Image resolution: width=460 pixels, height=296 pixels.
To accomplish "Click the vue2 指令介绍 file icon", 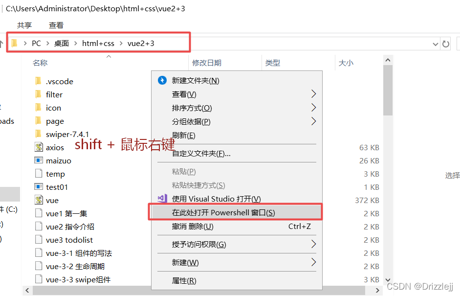I will point(39,226).
